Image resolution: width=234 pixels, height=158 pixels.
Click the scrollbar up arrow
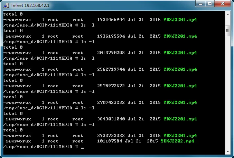coord(228,14)
